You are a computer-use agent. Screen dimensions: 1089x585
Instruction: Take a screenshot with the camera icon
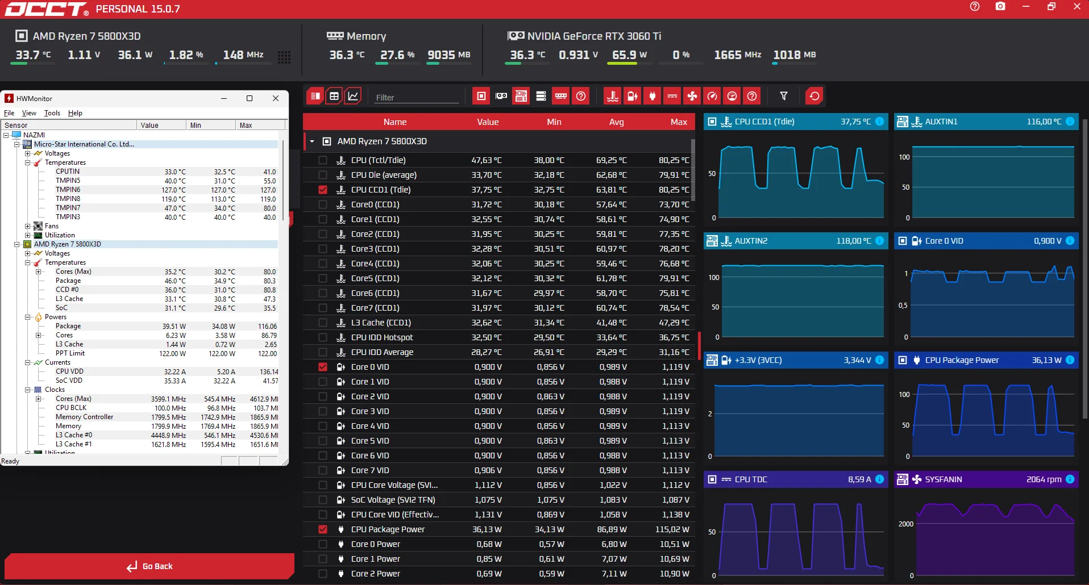click(x=1000, y=7)
